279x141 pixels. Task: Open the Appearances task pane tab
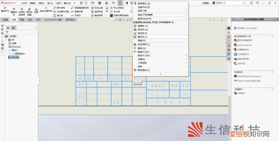[229, 50]
